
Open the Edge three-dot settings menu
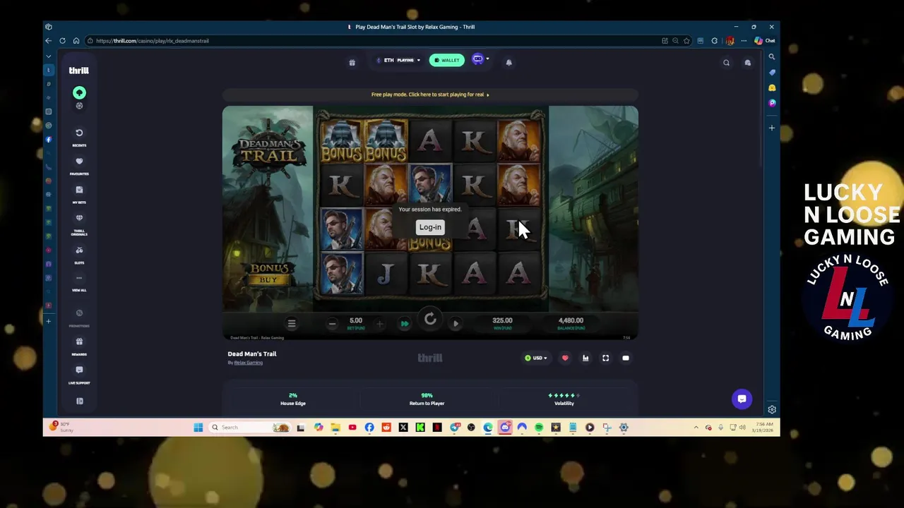coord(744,41)
